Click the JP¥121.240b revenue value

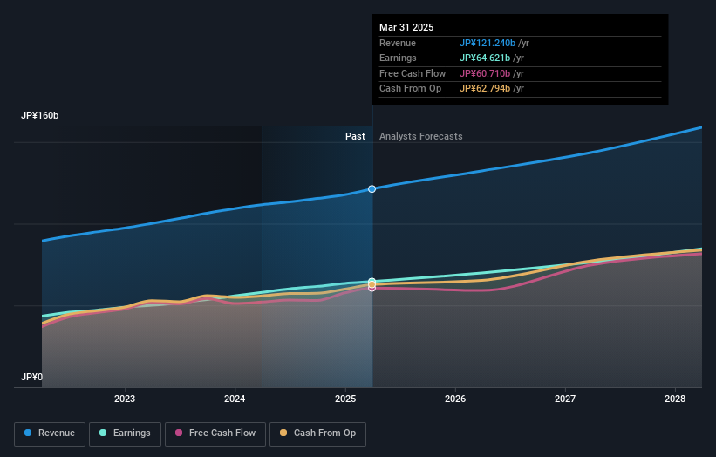tap(488, 43)
